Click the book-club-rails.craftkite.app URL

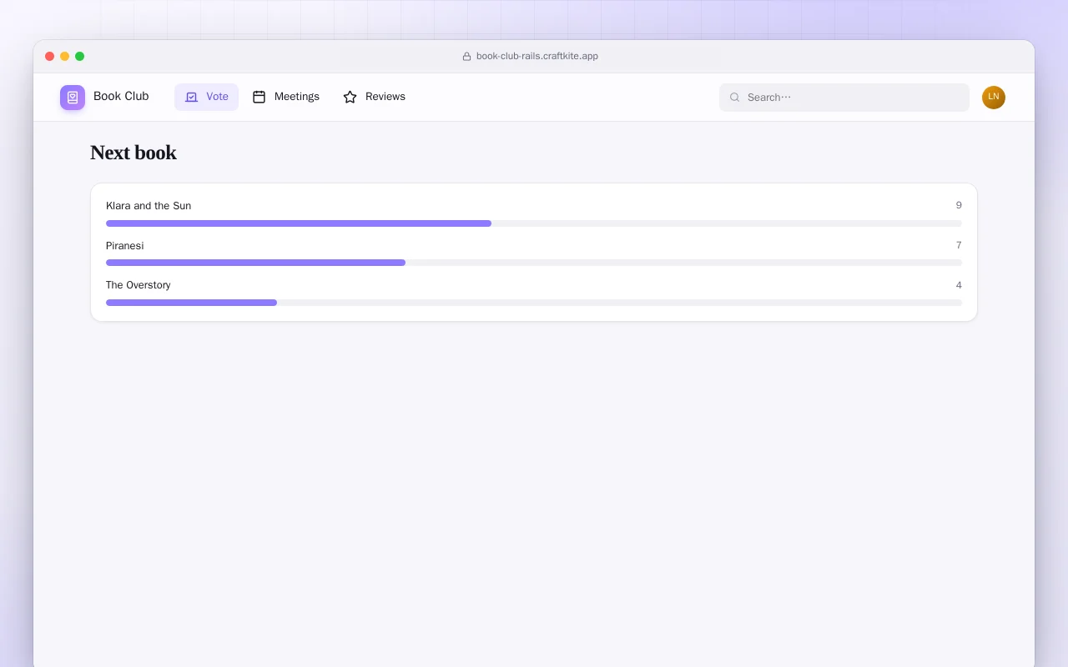537,57
